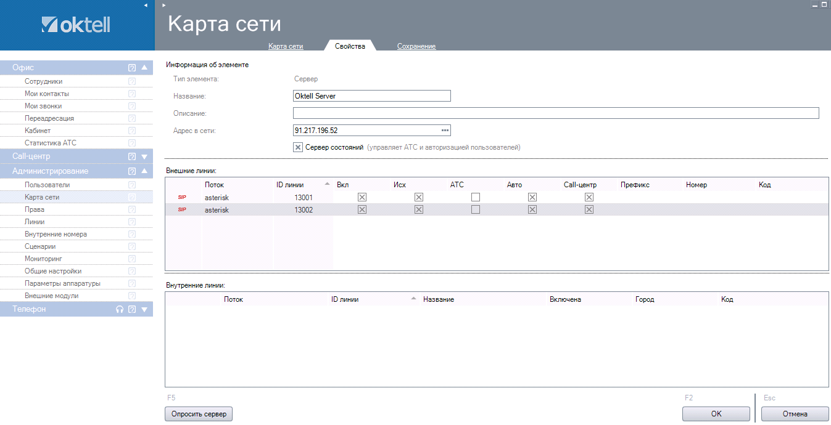Collapse the Офис section
Screen dimensions: 831x425
point(144,68)
